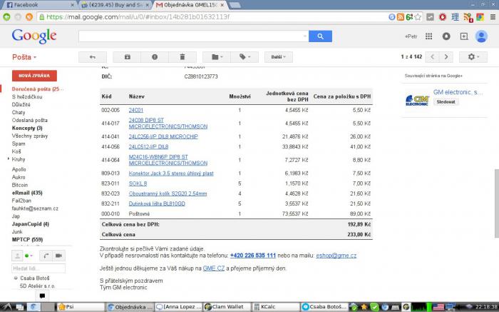Screen dimensions: 499x312
Task: Open the Google apps grid icon
Action: click(x=428, y=36)
